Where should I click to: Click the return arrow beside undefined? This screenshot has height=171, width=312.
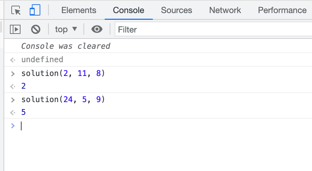pyautogui.click(x=13, y=60)
